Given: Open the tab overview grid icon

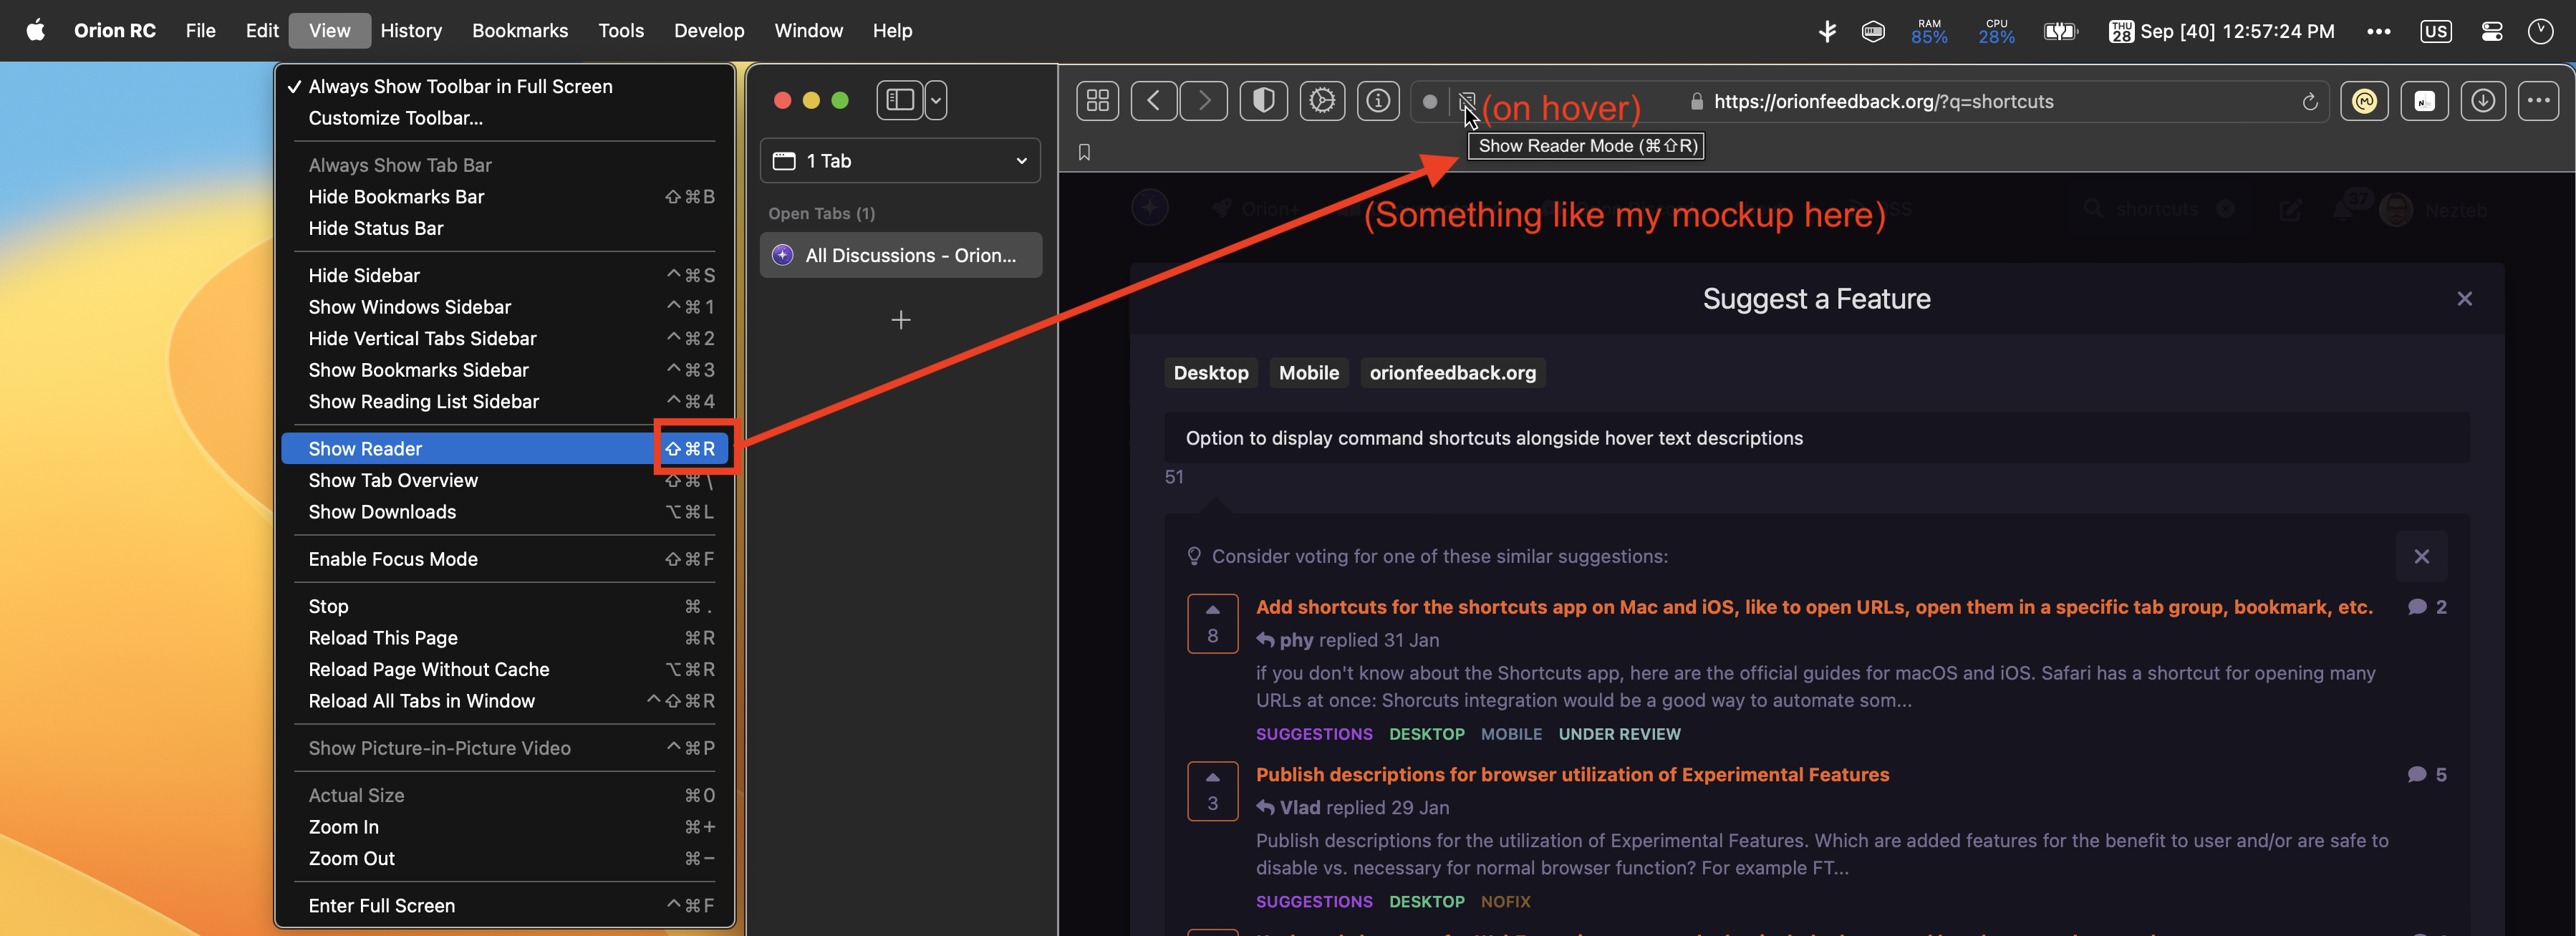Looking at the screenshot, I should pyautogui.click(x=1097, y=101).
